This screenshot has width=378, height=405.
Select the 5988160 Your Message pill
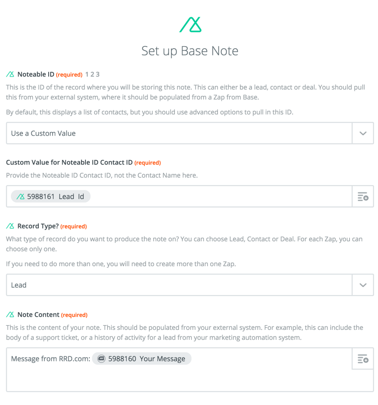[142, 358]
